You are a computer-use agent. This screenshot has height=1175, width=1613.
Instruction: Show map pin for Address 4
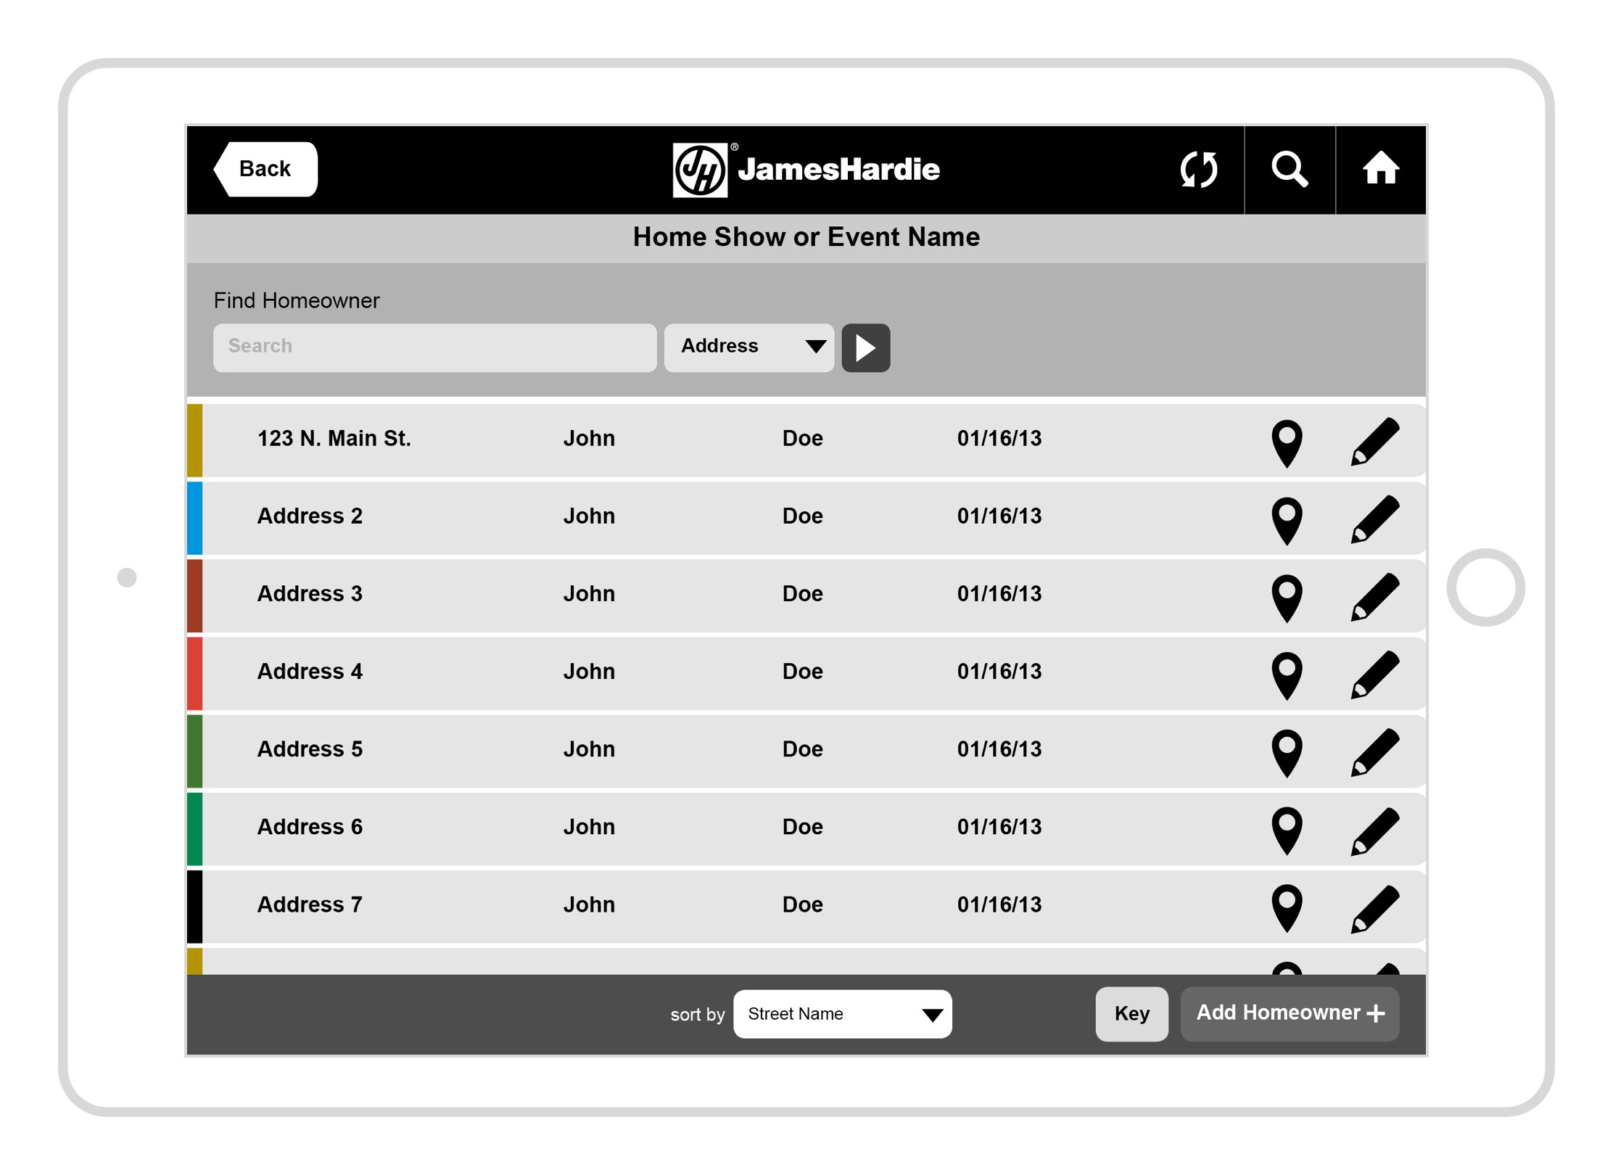tap(1287, 676)
